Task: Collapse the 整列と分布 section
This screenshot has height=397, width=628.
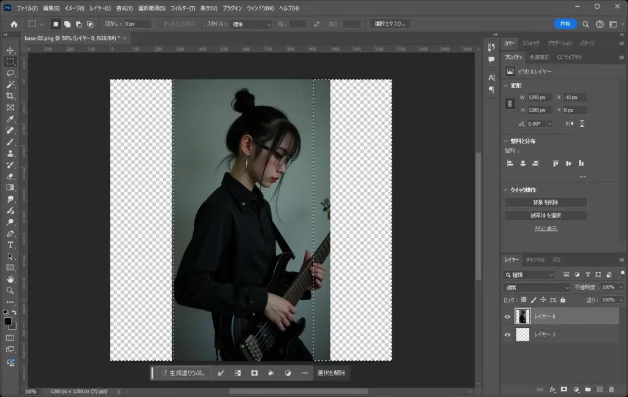Action: tap(506, 141)
